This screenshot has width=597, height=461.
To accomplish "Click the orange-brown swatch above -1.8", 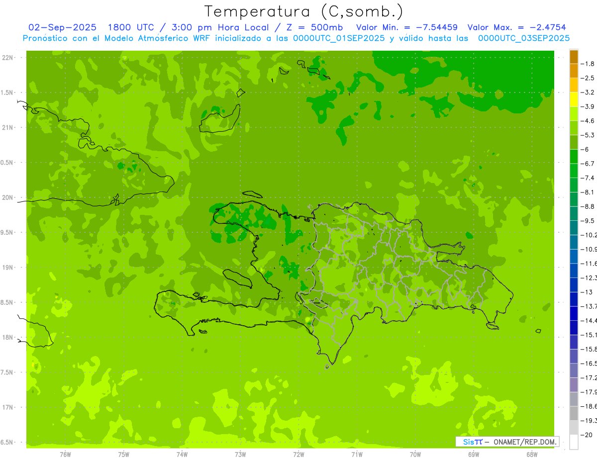I will 574,56.
